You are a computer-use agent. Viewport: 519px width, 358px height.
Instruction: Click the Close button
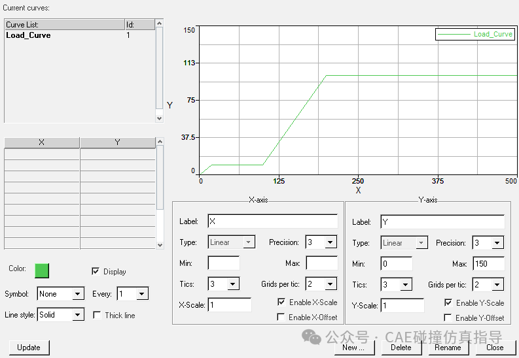pyautogui.click(x=495, y=348)
